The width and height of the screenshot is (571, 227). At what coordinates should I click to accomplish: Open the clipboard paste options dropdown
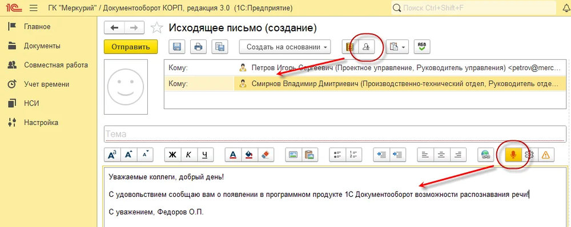[397, 47]
